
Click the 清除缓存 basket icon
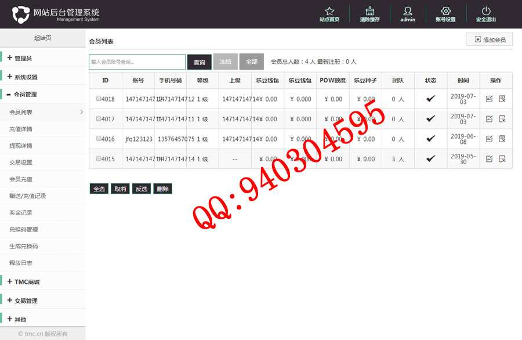tap(369, 11)
